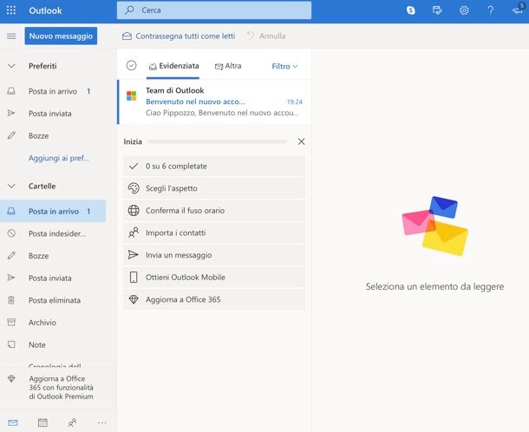Open the People icon in bottom bar
529x432 pixels.
72,422
